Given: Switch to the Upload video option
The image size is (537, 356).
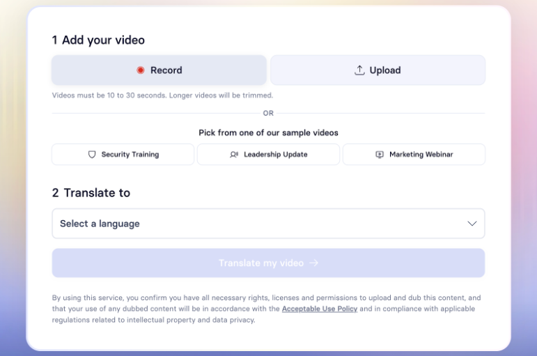Looking at the screenshot, I should click(378, 70).
